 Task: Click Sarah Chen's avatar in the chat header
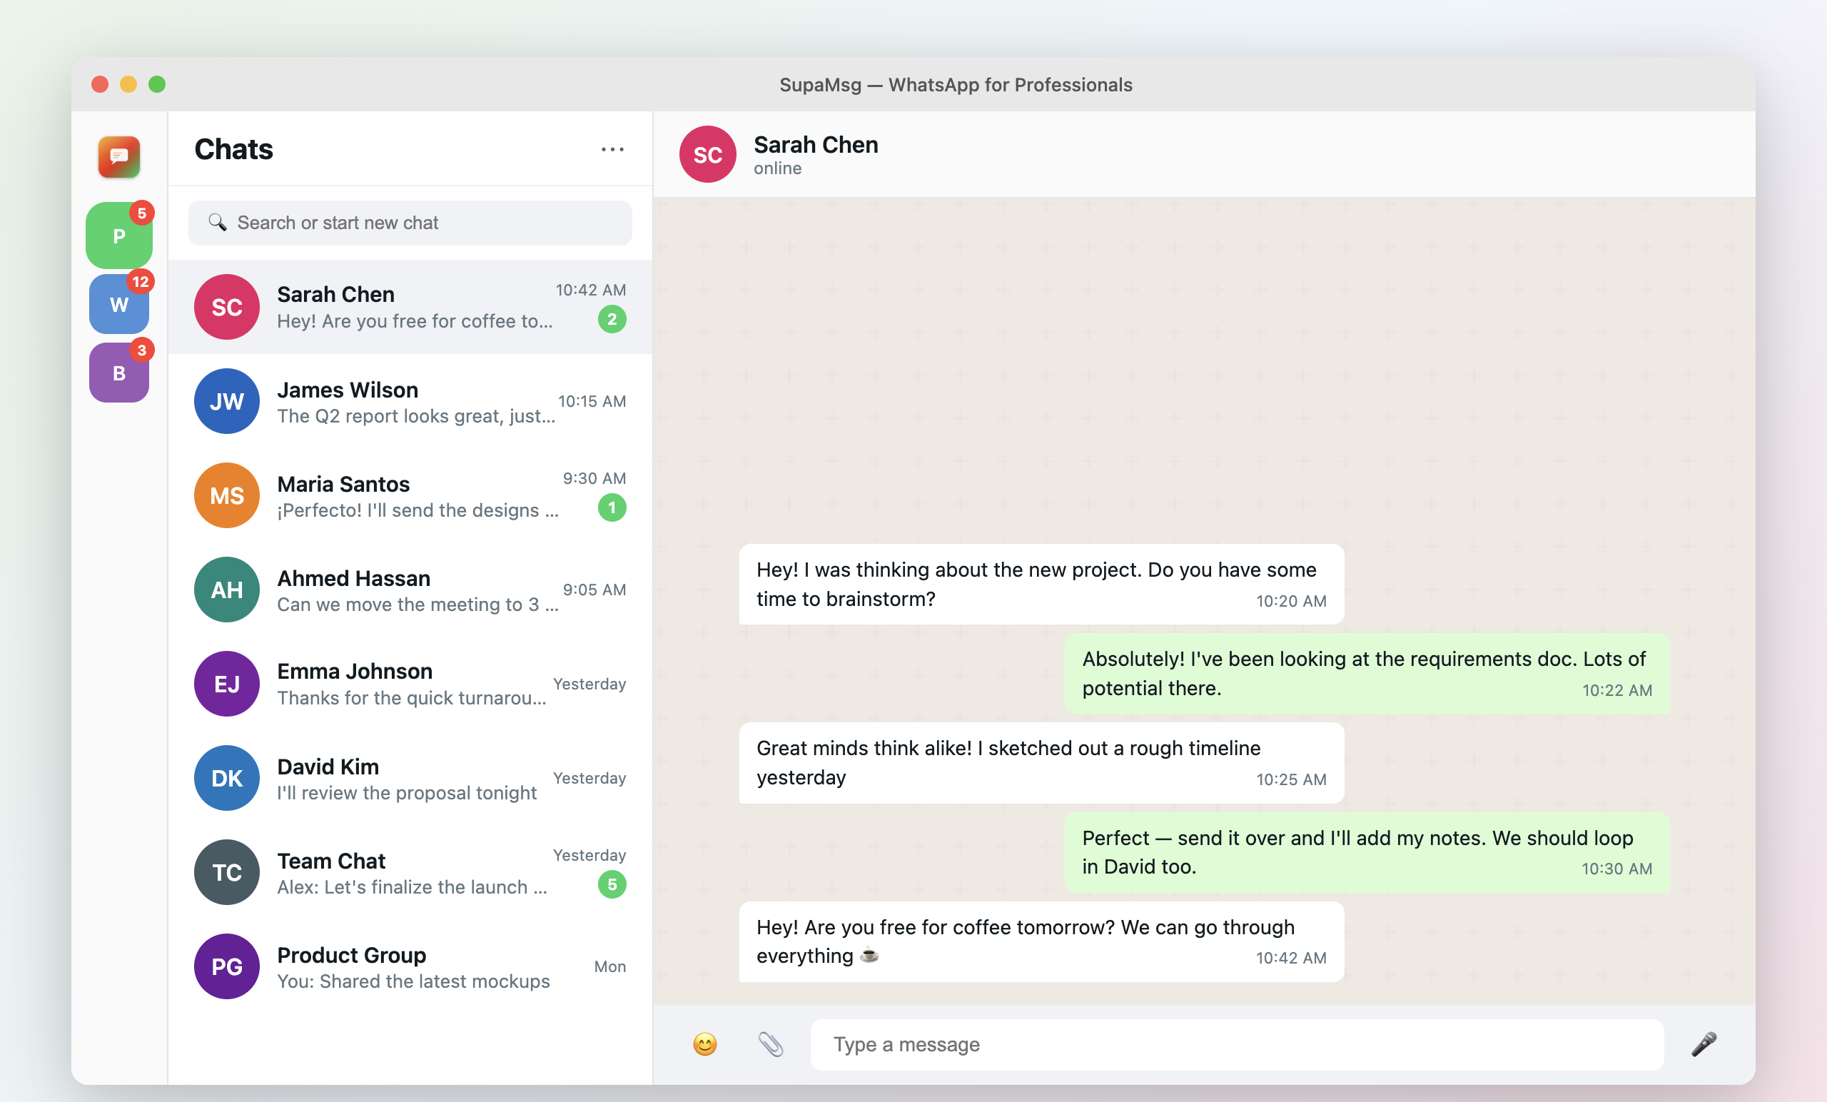click(x=707, y=153)
